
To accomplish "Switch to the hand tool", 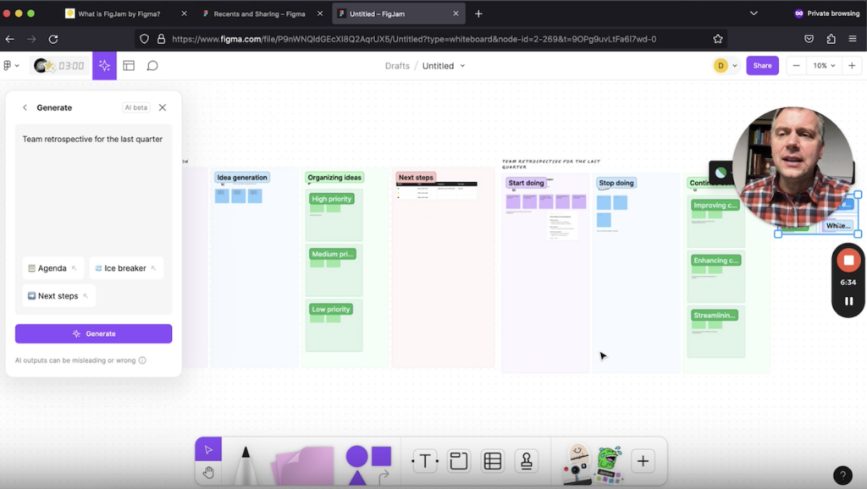I will click(208, 470).
